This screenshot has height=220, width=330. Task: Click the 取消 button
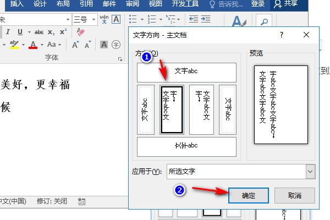(294, 195)
